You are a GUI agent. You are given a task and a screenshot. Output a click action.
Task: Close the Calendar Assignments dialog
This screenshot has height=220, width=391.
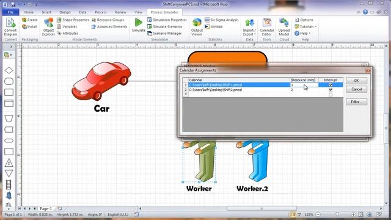368,71
